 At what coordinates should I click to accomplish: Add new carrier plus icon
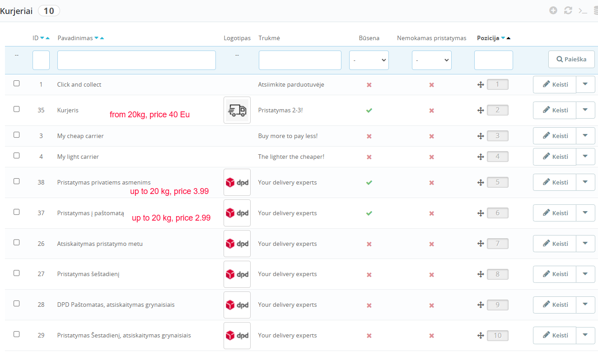pyautogui.click(x=553, y=10)
